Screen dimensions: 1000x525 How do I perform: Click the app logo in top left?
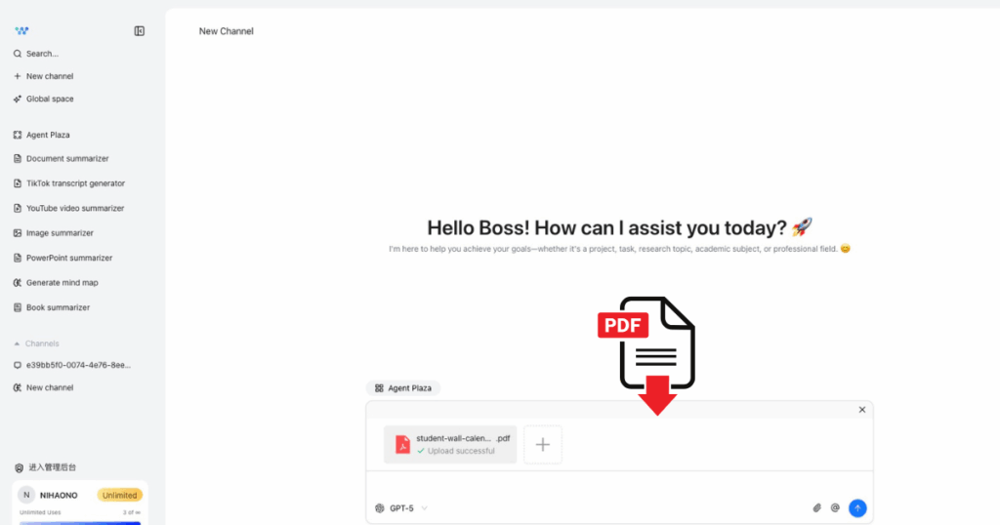(21, 31)
